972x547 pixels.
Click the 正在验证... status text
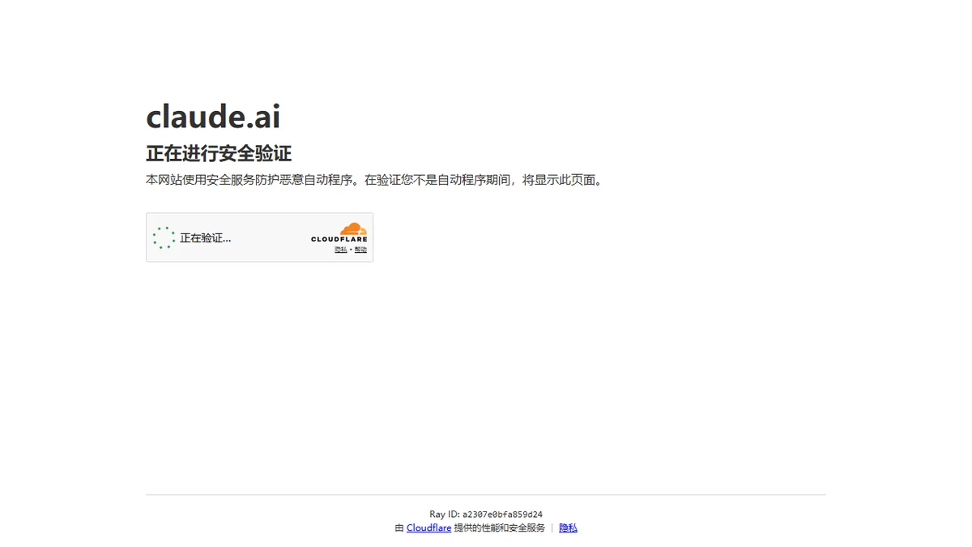(205, 238)
